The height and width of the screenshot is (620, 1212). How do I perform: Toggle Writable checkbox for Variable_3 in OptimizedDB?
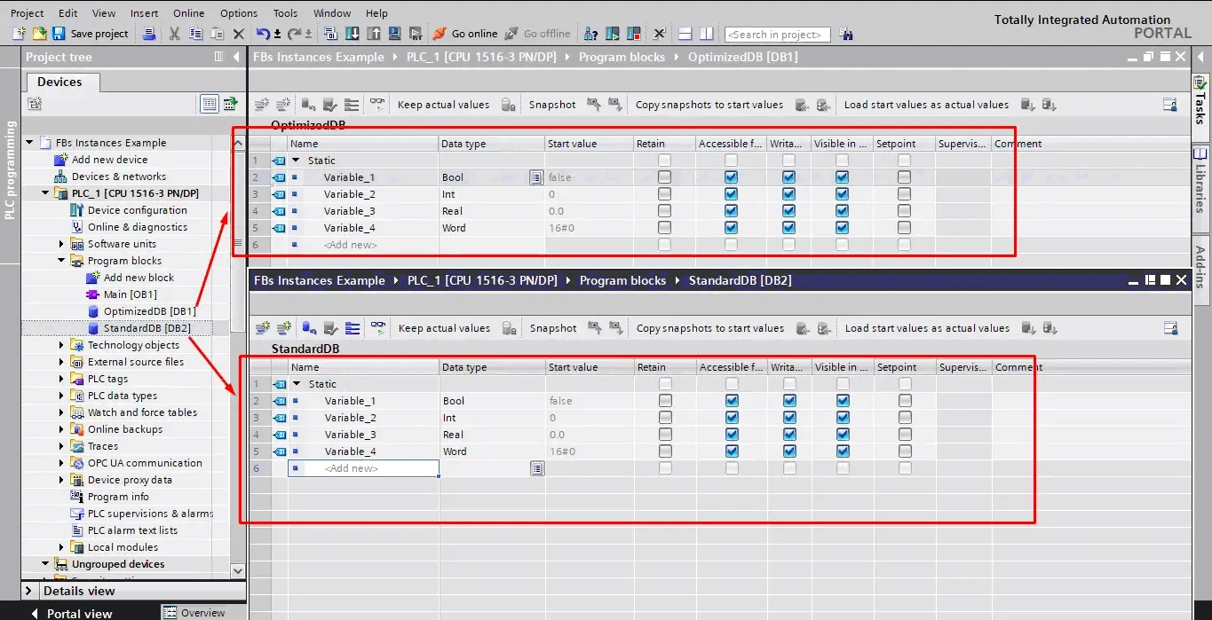(788, 211)
